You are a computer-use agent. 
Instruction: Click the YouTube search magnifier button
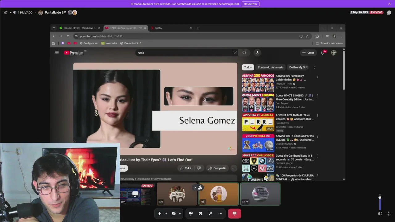[244, 53]
